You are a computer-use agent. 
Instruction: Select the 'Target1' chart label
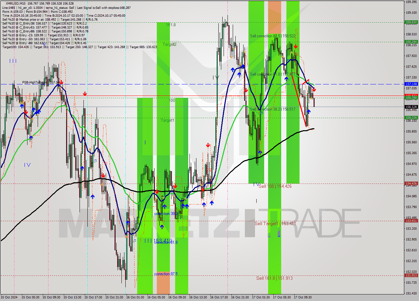(167, 120)
